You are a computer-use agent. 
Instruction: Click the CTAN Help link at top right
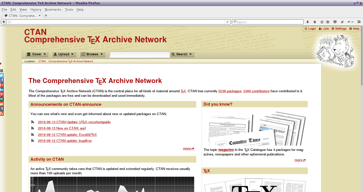pos(354,29)
